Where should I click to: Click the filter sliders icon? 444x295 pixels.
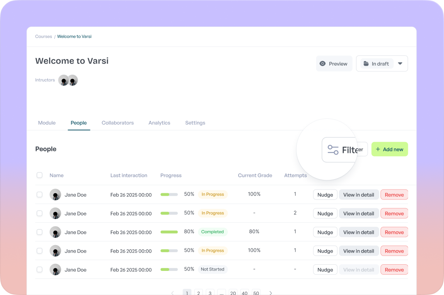point(333,150)
